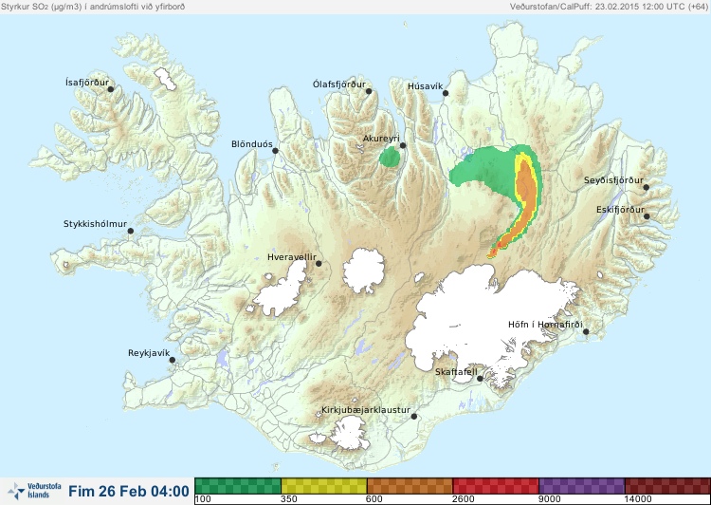Click the red 2600 legend swatch
Screen dimensions: 711x505
tap(496, 486)
